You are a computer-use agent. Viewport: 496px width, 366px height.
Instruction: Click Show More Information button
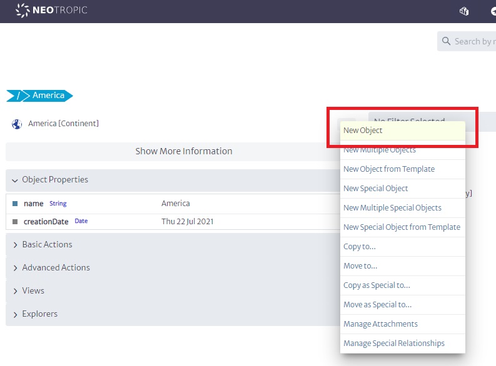click(183, 151)
